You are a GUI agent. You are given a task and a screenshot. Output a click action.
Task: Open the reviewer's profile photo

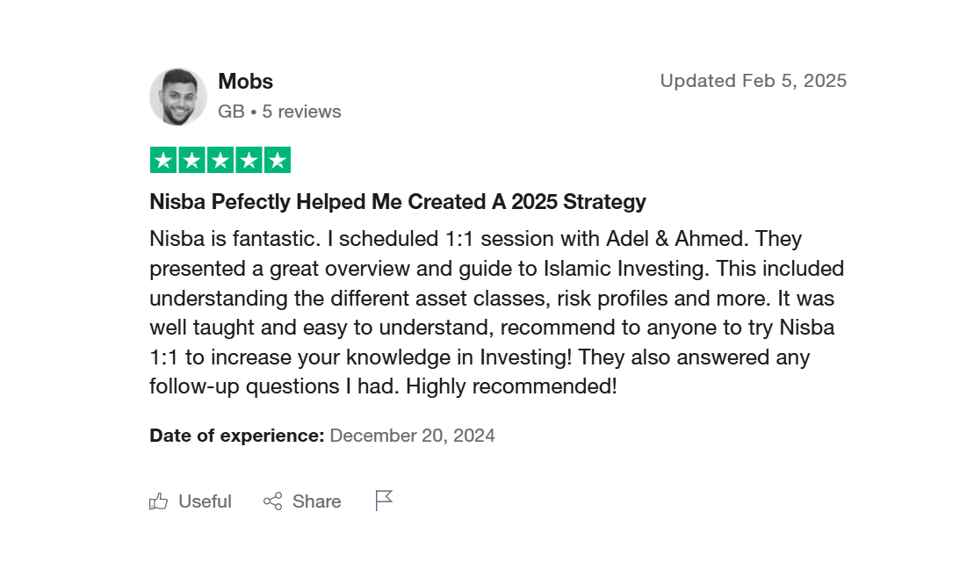point(178,97)
